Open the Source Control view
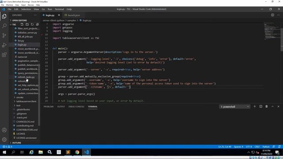Screen dimensions: 283x159 click(x=4, y=35)
